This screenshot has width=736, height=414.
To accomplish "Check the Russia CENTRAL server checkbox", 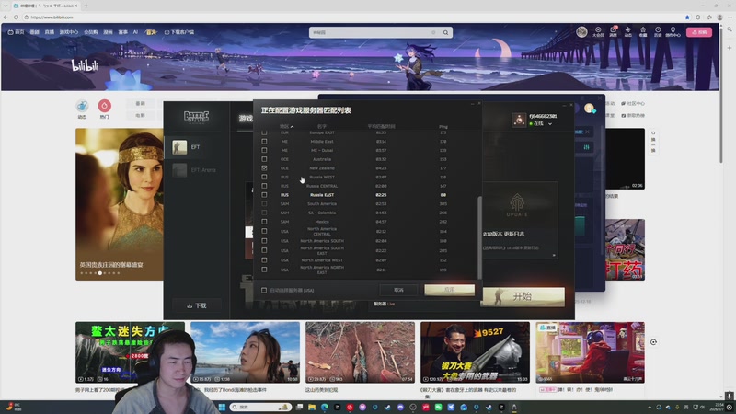I will tap(264, 186).
